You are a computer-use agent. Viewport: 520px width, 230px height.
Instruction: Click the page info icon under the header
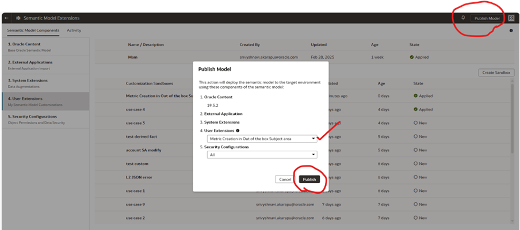[x=511, y=30]
